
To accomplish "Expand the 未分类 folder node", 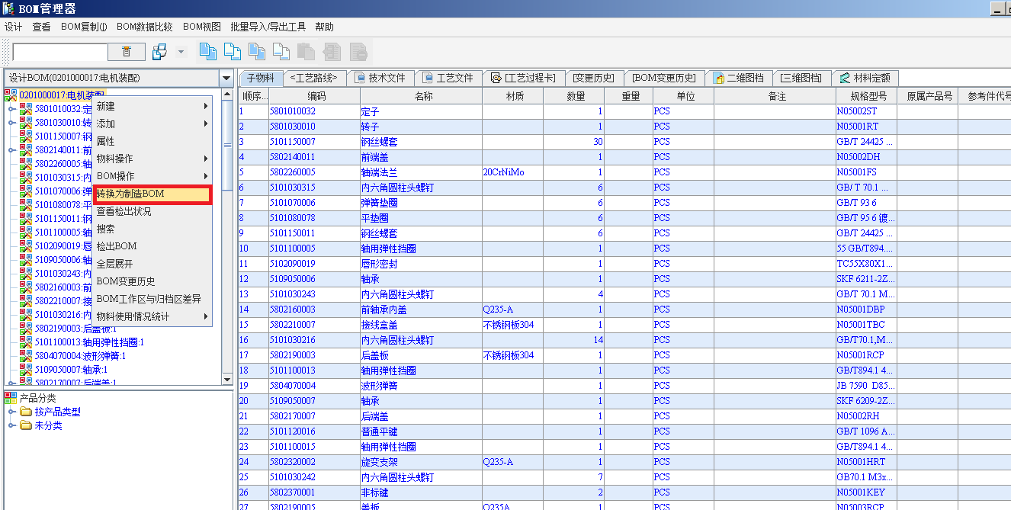I will [x=12, y=426].
